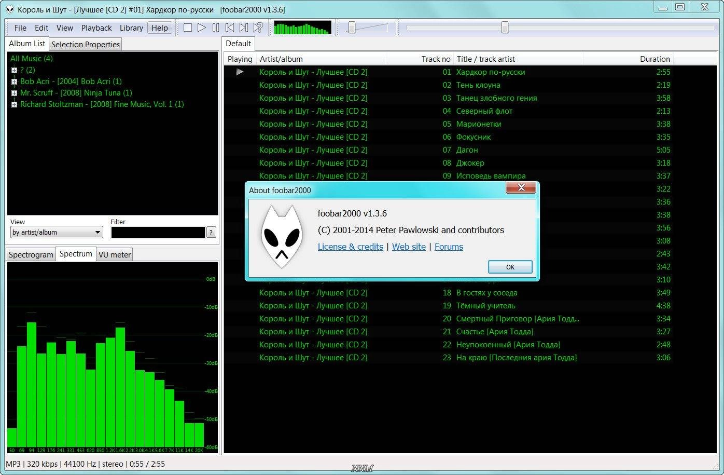724x475 pixels.
Task: Open the 'by artist/album' view dropdown
Action: (57, 233)
